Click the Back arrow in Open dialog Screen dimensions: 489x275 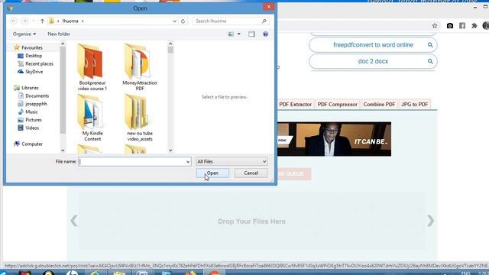pyautogui.click(x=14, y=21)
